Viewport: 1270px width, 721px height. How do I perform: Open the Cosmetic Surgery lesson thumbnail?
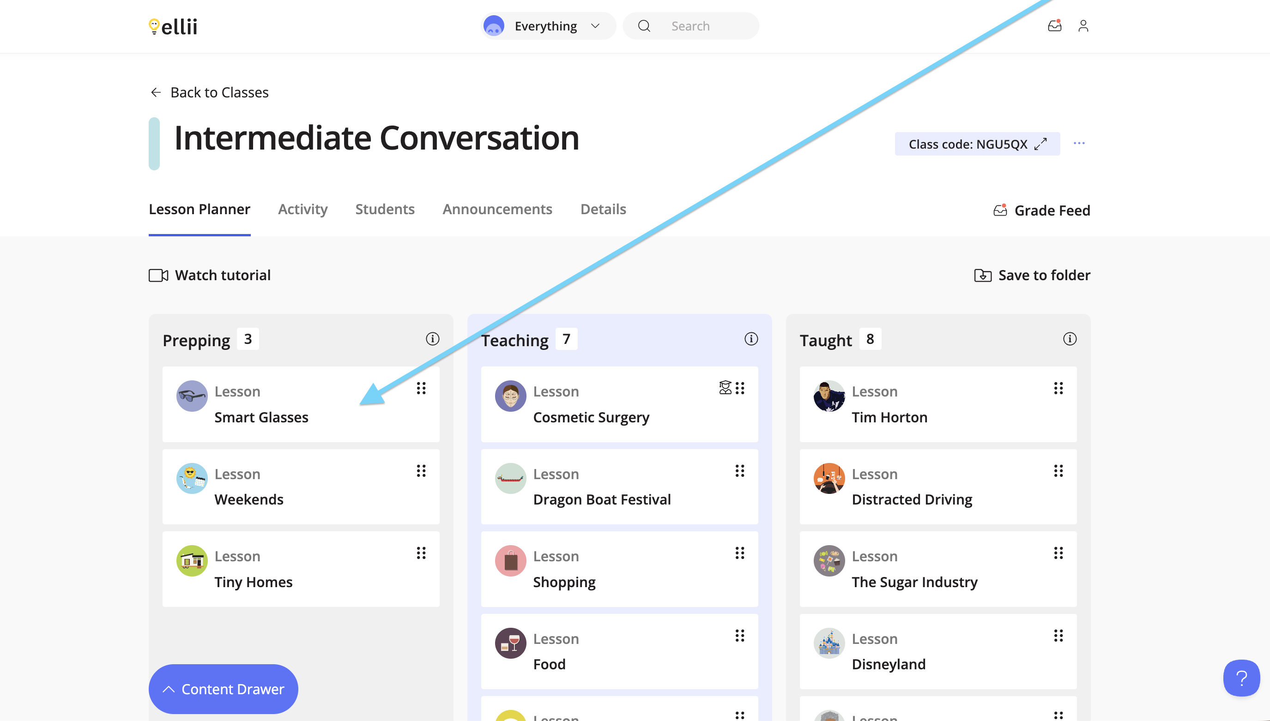[511, 396]
